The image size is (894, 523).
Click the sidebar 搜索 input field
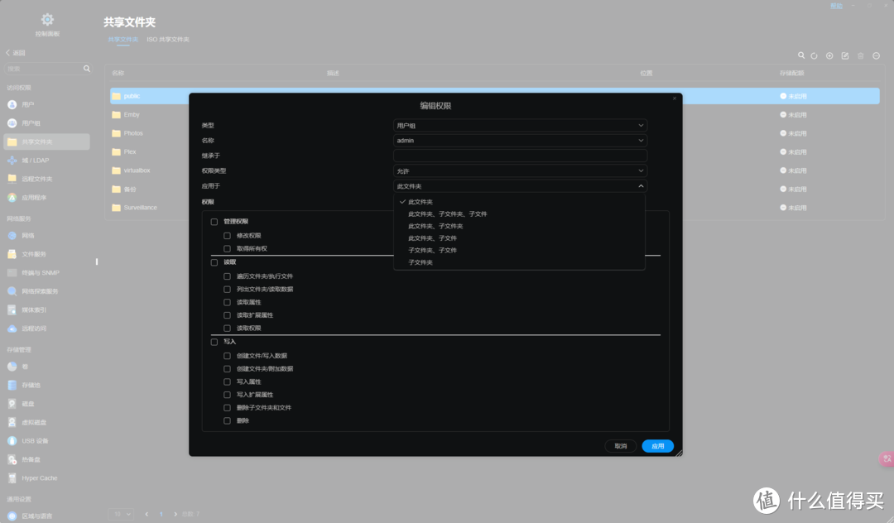pyautogui.click(x=47, y=69)
